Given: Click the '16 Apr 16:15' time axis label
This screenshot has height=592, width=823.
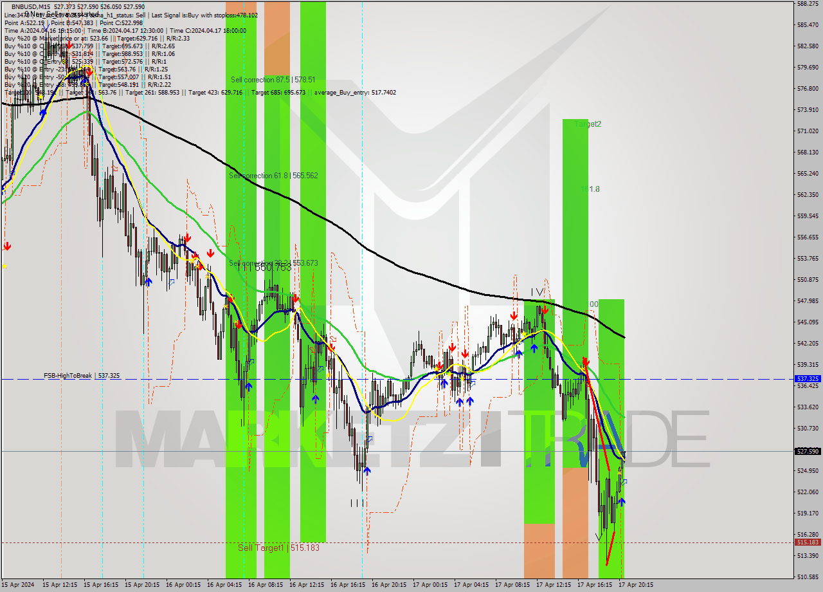Looking at the screenshot, I should coord(348,585).
